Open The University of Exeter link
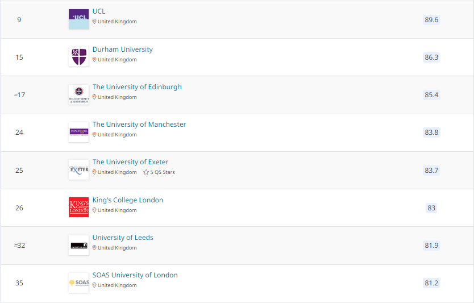This screenshot has width=474, height=303. [130, 162]
